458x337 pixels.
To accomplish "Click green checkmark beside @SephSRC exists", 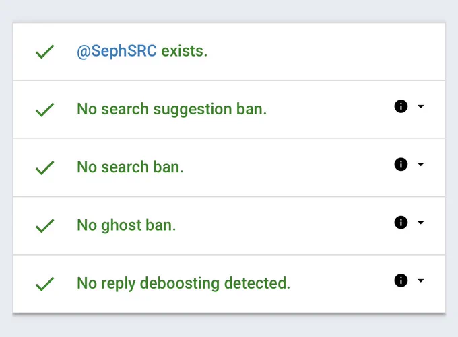I will tap(44, 52).
